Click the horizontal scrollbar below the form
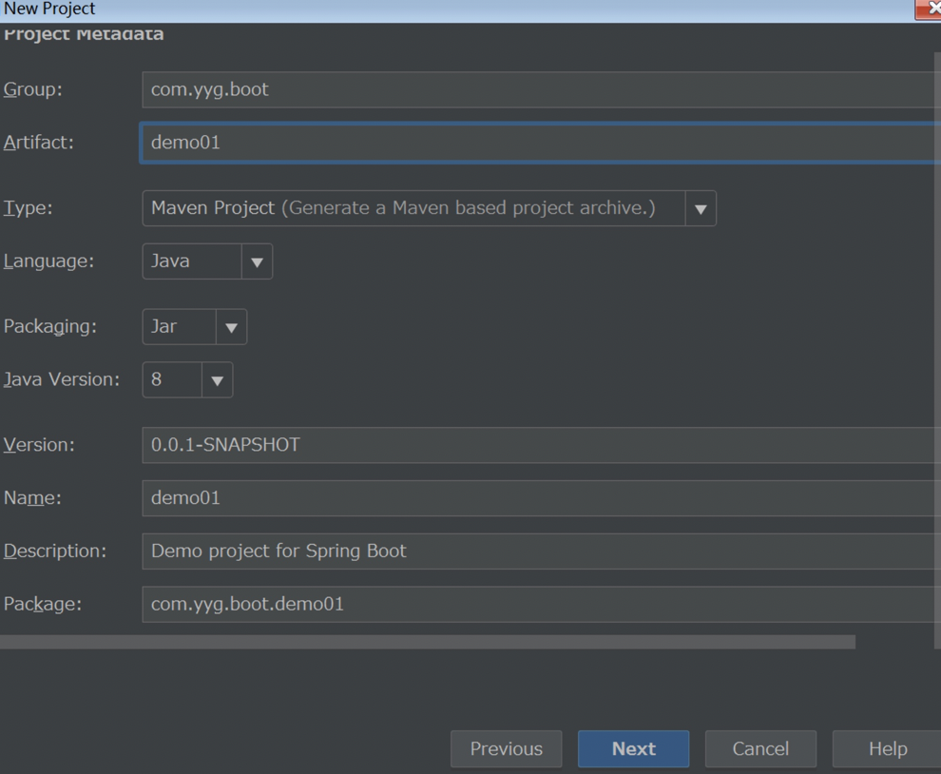Image resolution: width=941 pixels, height=774 pixels. pyautogui.click(x=428, y=642)
